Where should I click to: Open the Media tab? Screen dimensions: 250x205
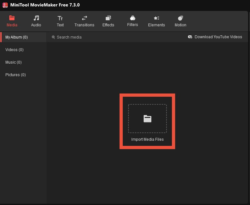[12, 21]
